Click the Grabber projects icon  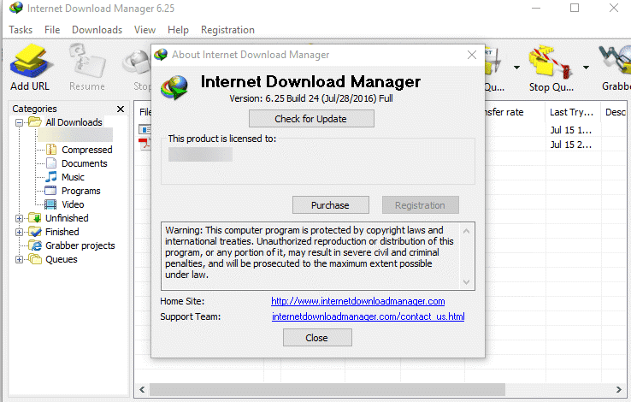click(x=35, y=245)
